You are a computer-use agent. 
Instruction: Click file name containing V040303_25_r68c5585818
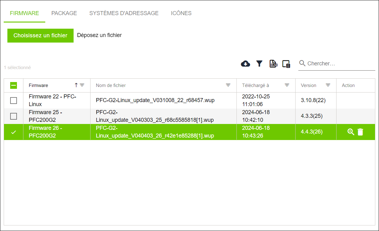(x=155, y=116)
